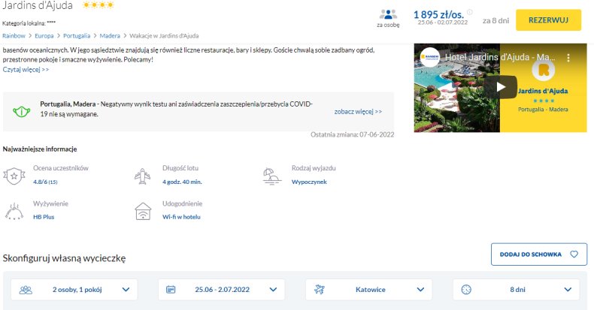Click DODAJ DO SCHOWKA button
The width and height of the screenshot is (594, 310).
click(538, 254)
